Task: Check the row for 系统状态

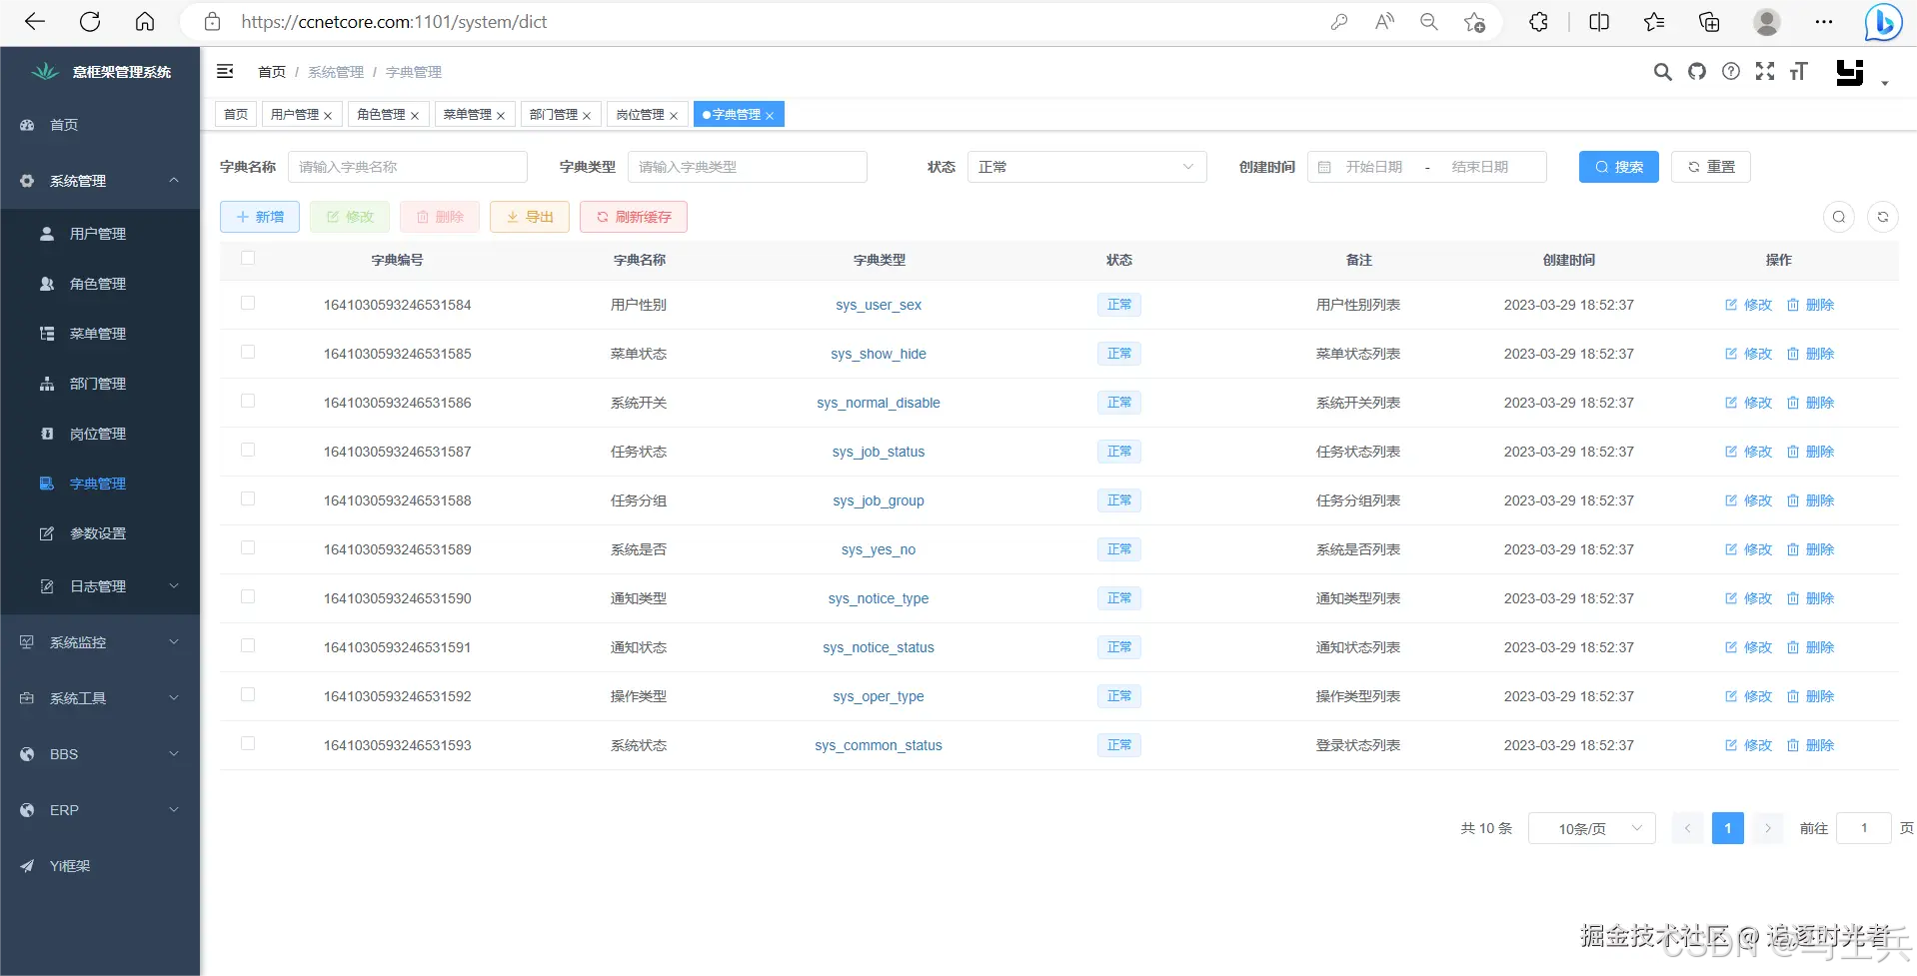Action: [x=248, y=743]
